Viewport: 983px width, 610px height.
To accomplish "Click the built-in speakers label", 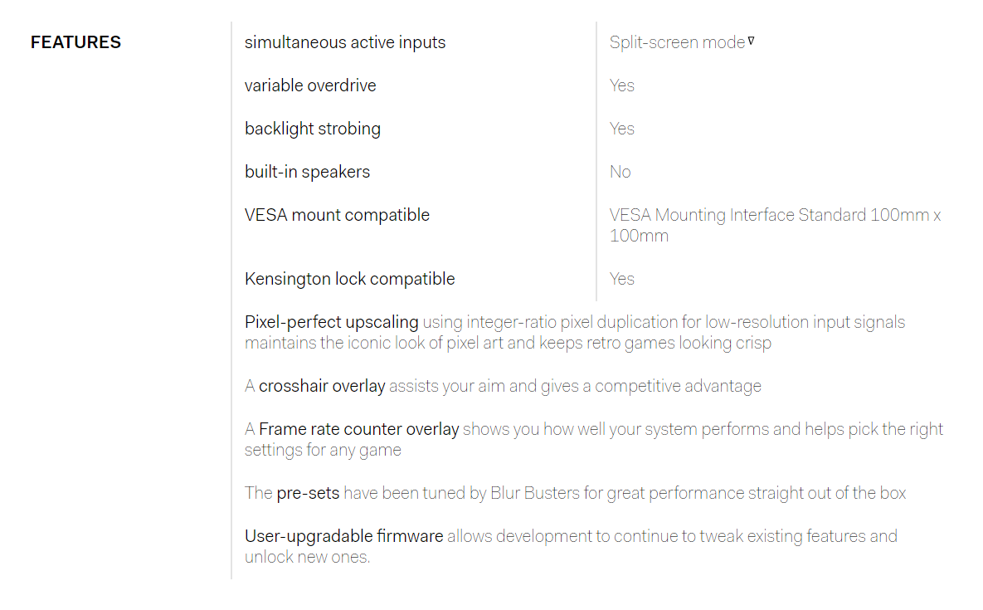I will point(307,172).
